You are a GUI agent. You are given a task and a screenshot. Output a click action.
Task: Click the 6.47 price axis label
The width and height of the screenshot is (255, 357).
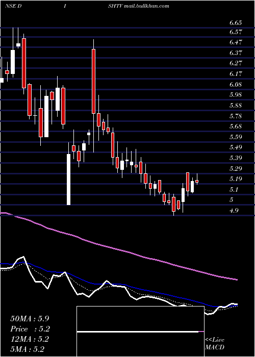(236, 42)
